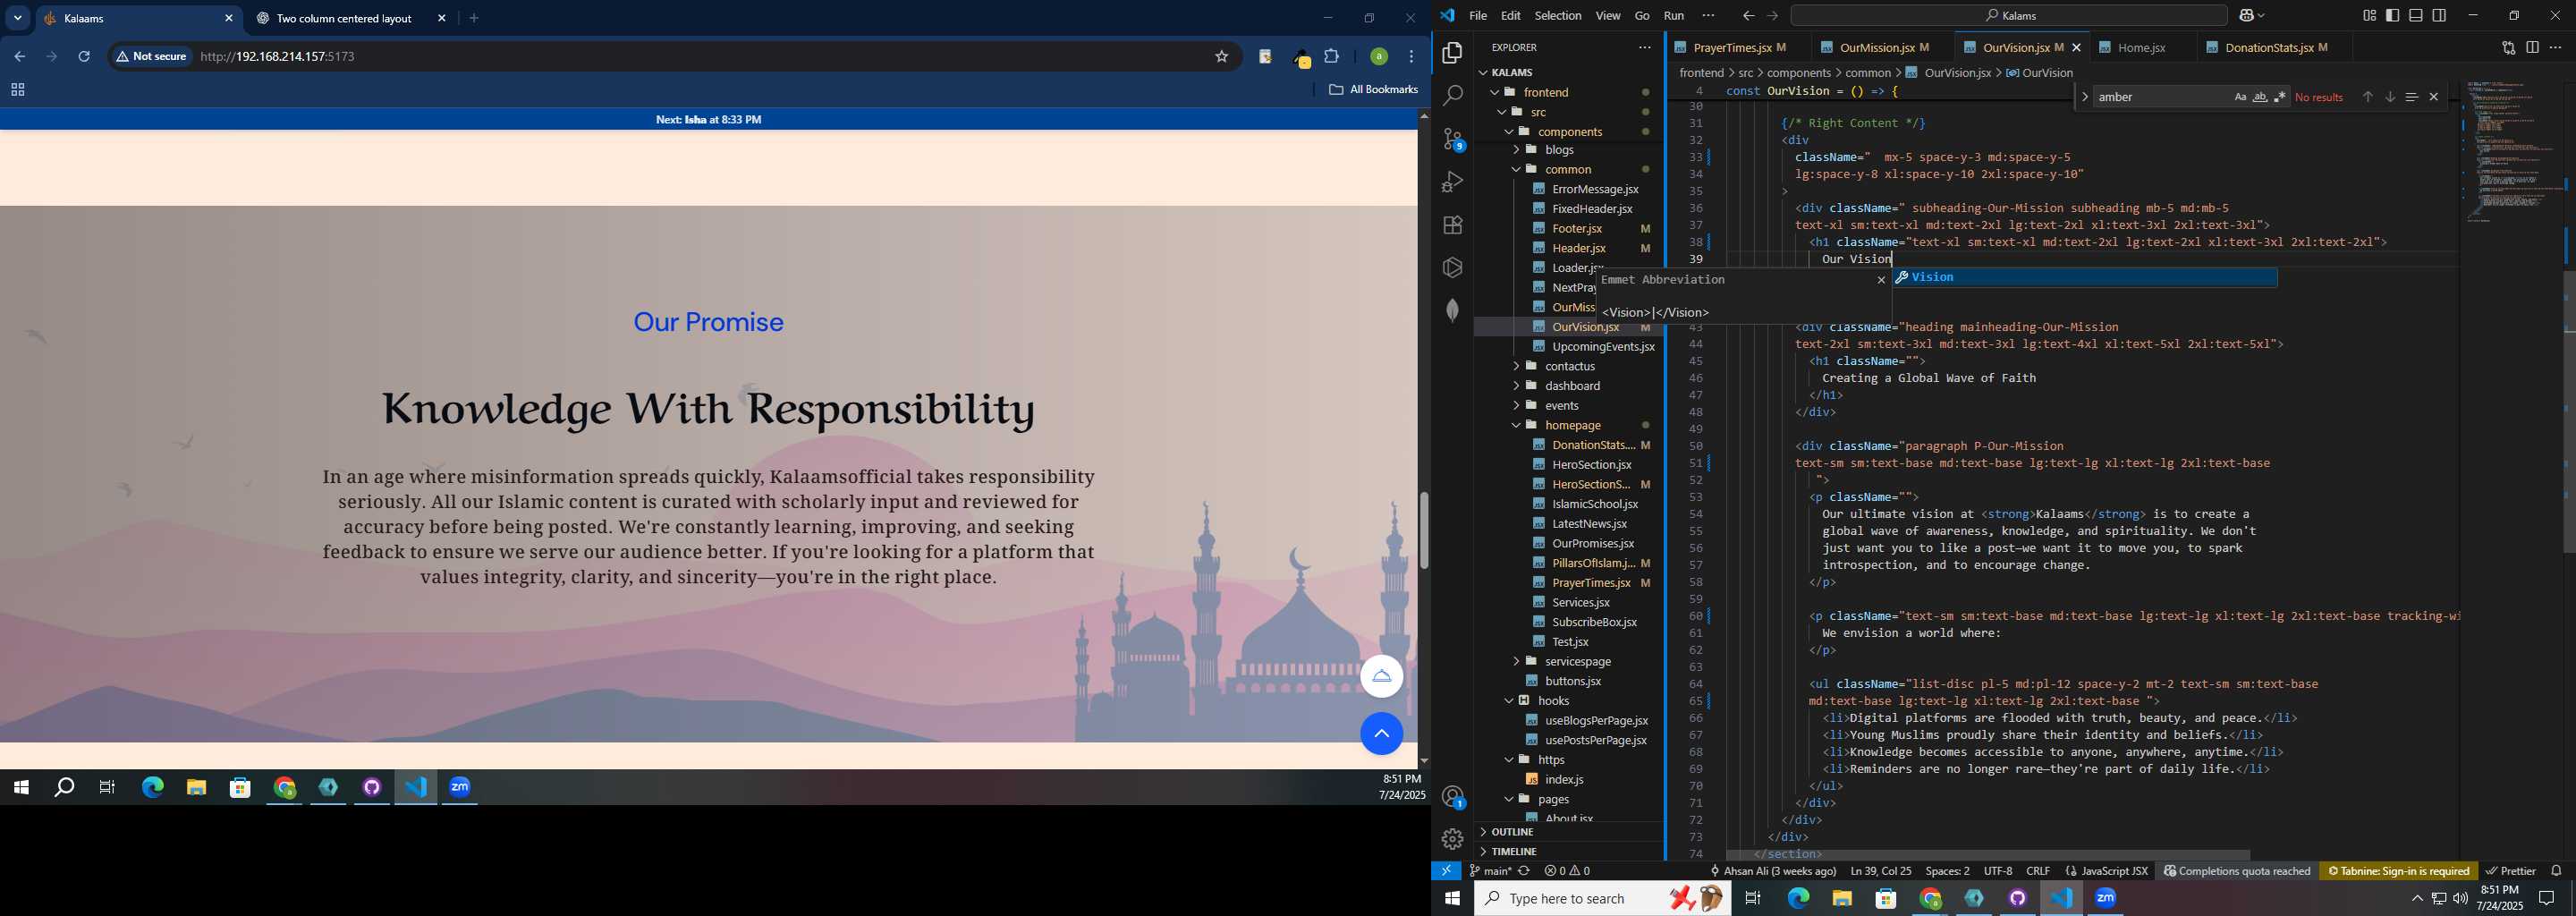Click the Go Forward arrow in VS Code title bar

(x=1772, y=16)
